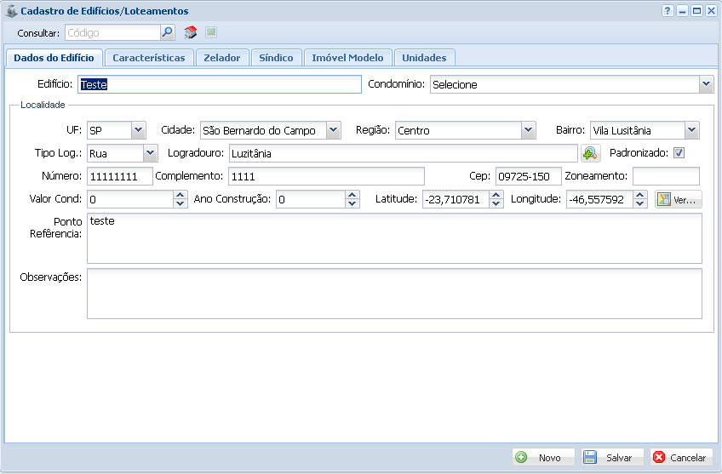Image resolution: width=722 pixels, height=474 pixels.
Task: Expand the Tipo Log. dropdown
Action: tap(150, 153)
